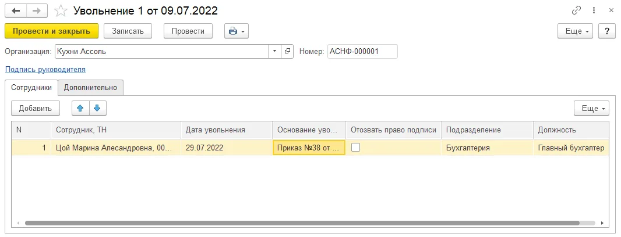
Task: Move row down with blue down arrow
Action: [x=98, y=108]
